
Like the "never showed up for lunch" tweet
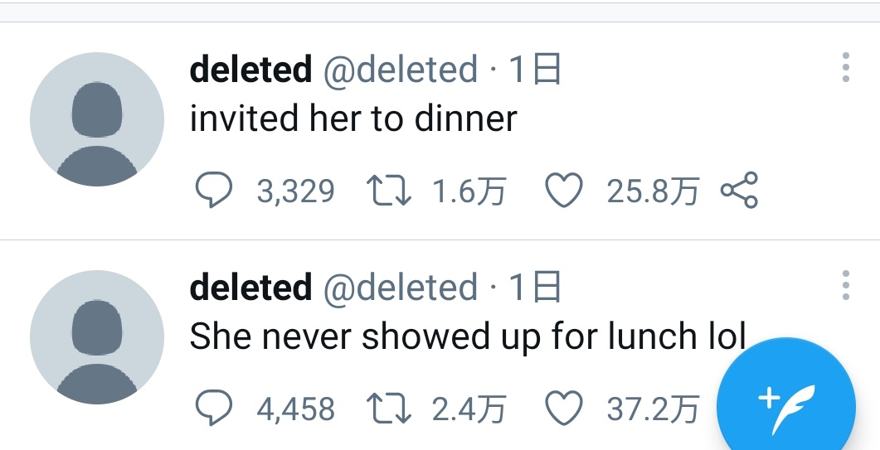point(564,409)
